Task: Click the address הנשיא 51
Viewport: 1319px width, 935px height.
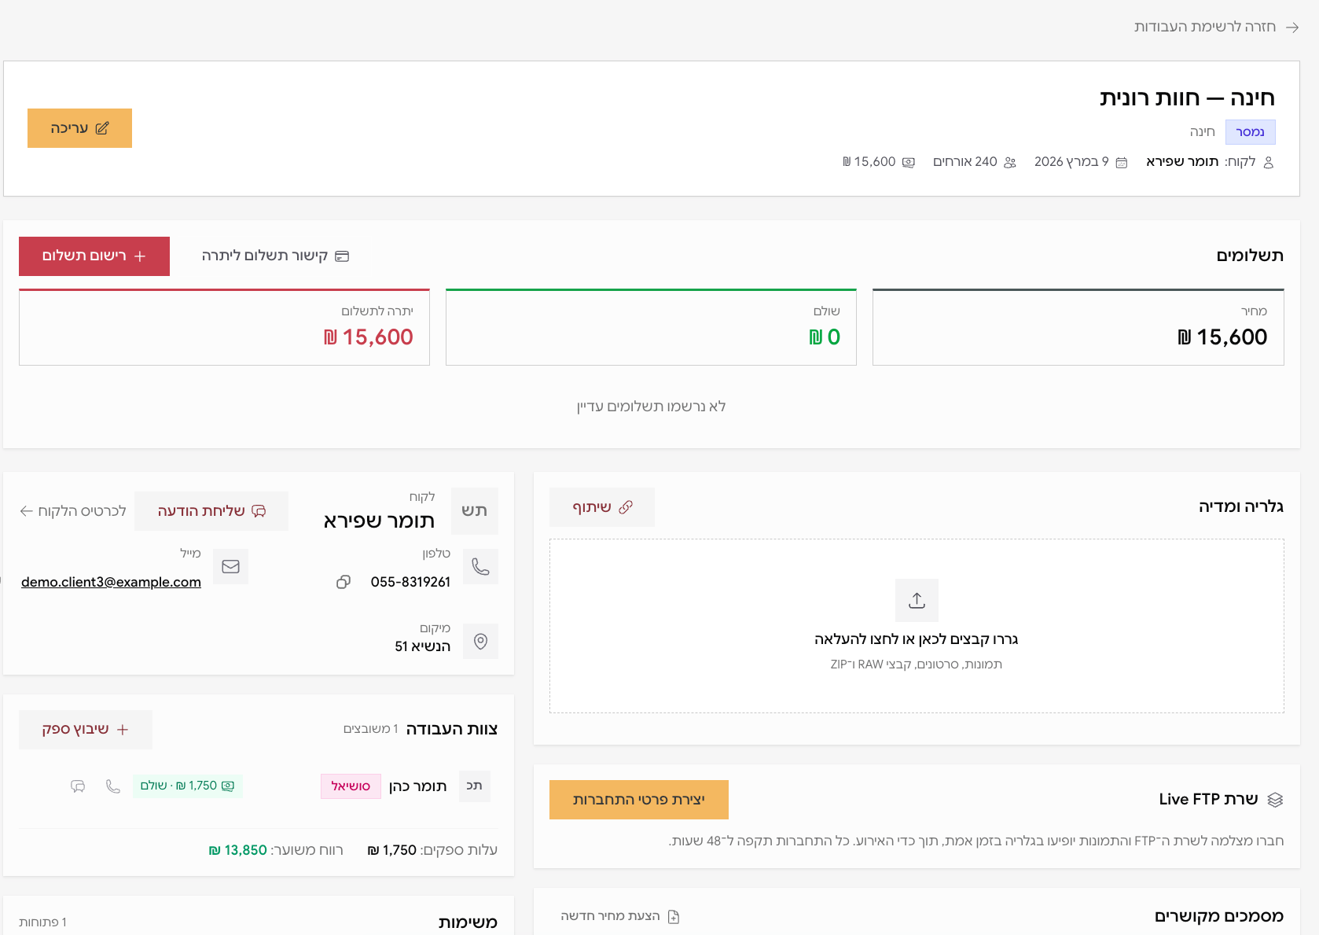Action: (x=423, y=646)
